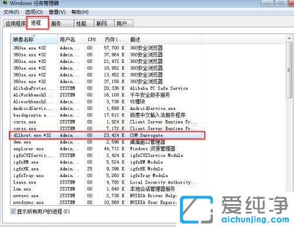The image size is (294, 227).
Task: Sort by the CPU column header
Action: pos(92,39)
